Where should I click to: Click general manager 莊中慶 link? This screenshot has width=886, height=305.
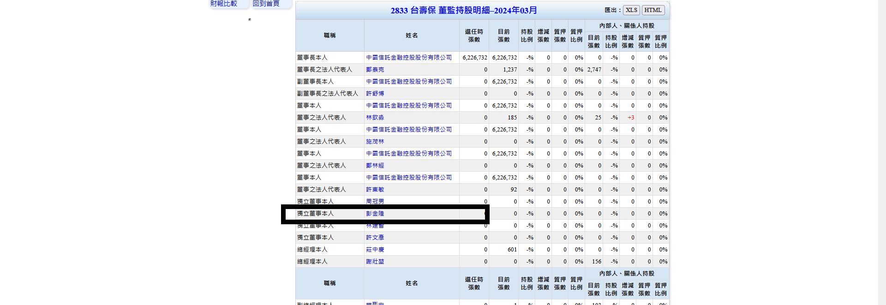pos(375,250)
